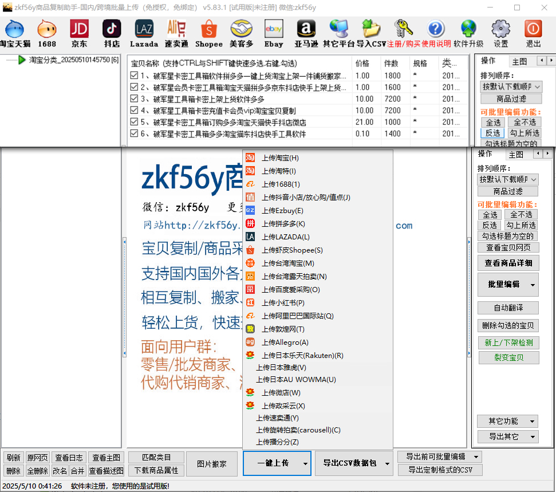Screen dimensions: 556x492
Task: Choose 上传淘特(I) menu entry
Action: click(x=318, y=171)
